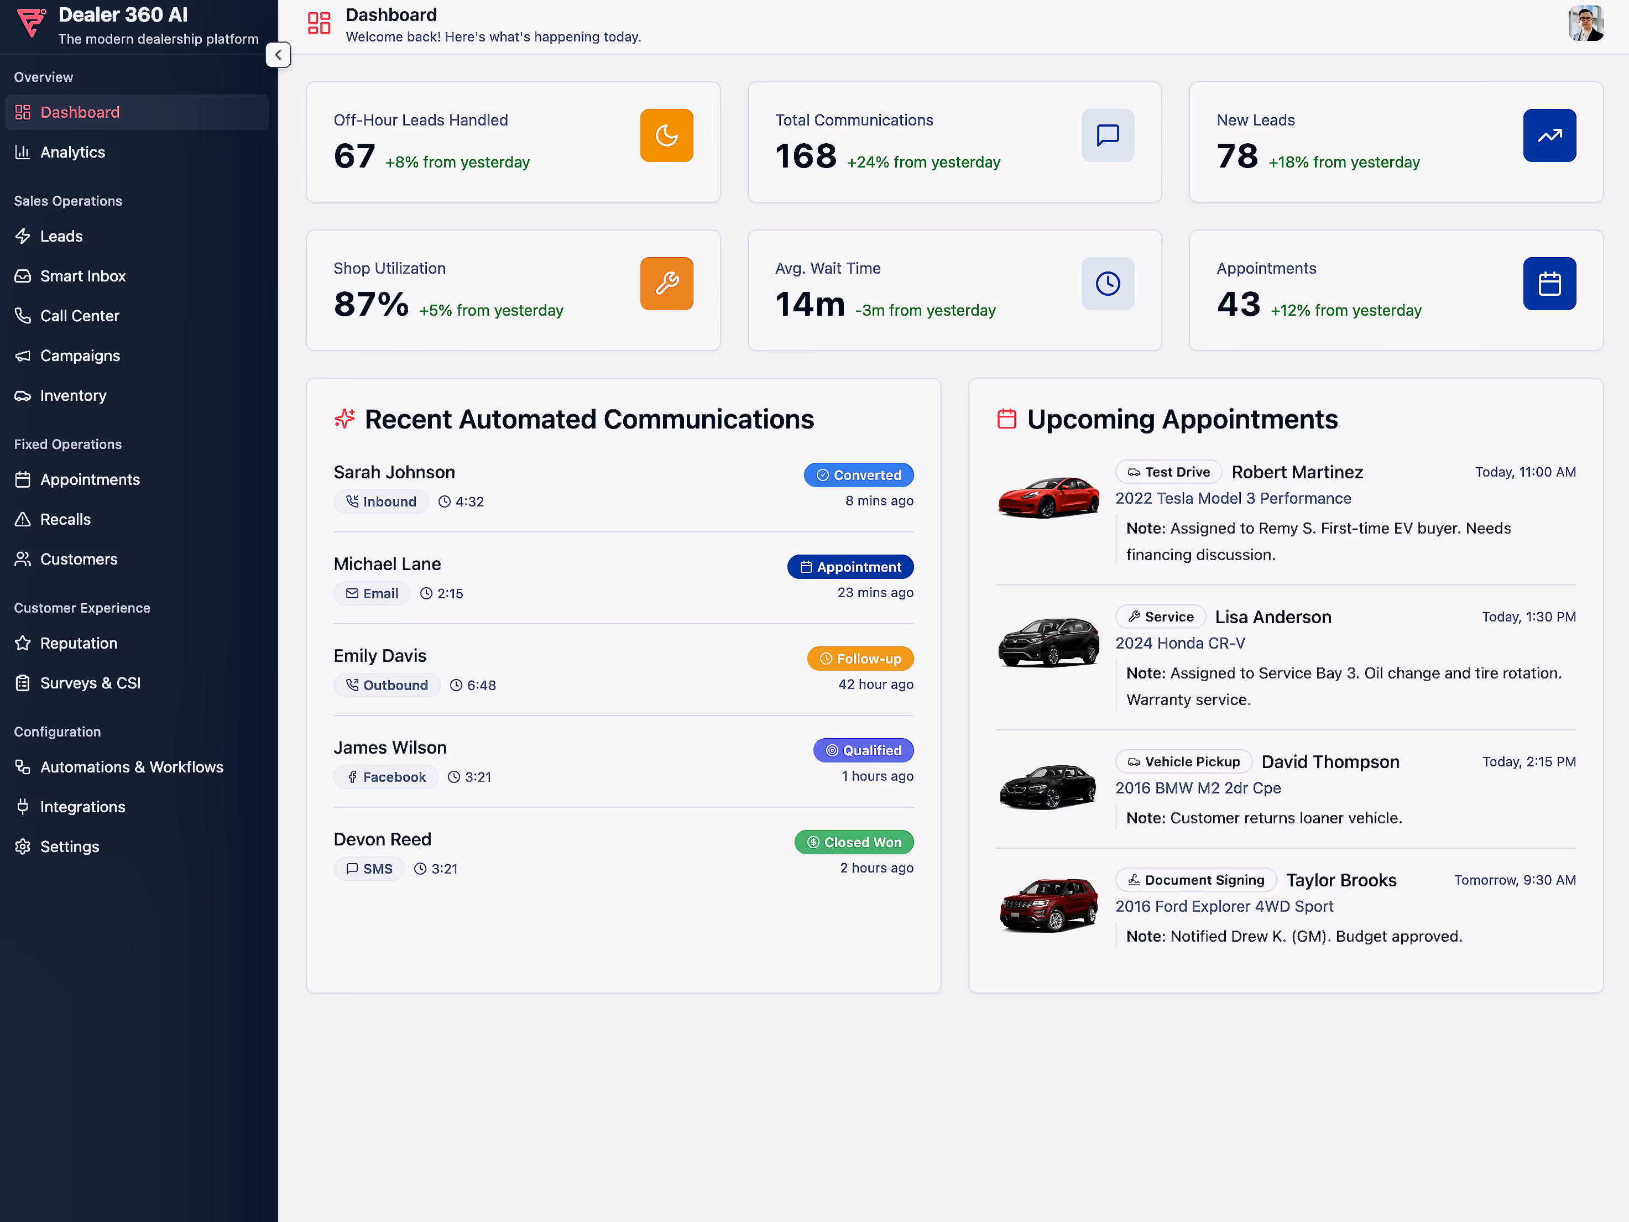1629x1222 pixels.
Task: Open Surveys & CSI section
Action: (x=90, y=683)
